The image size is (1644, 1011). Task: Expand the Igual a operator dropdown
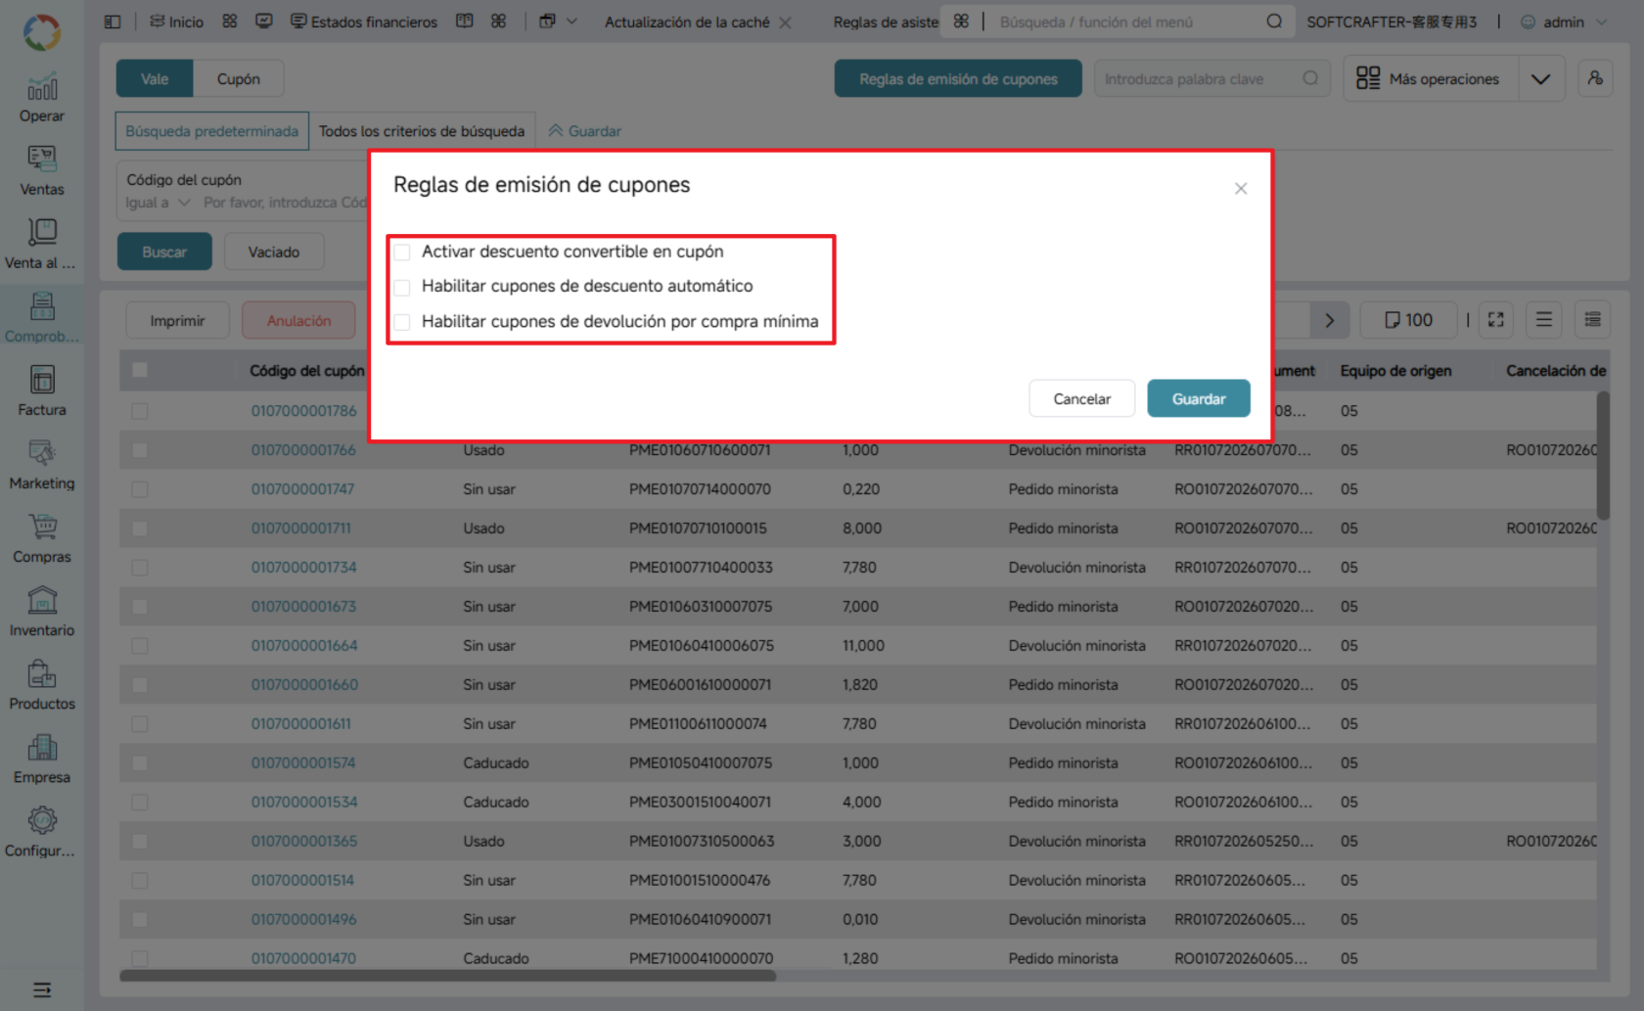coord(158,203)
